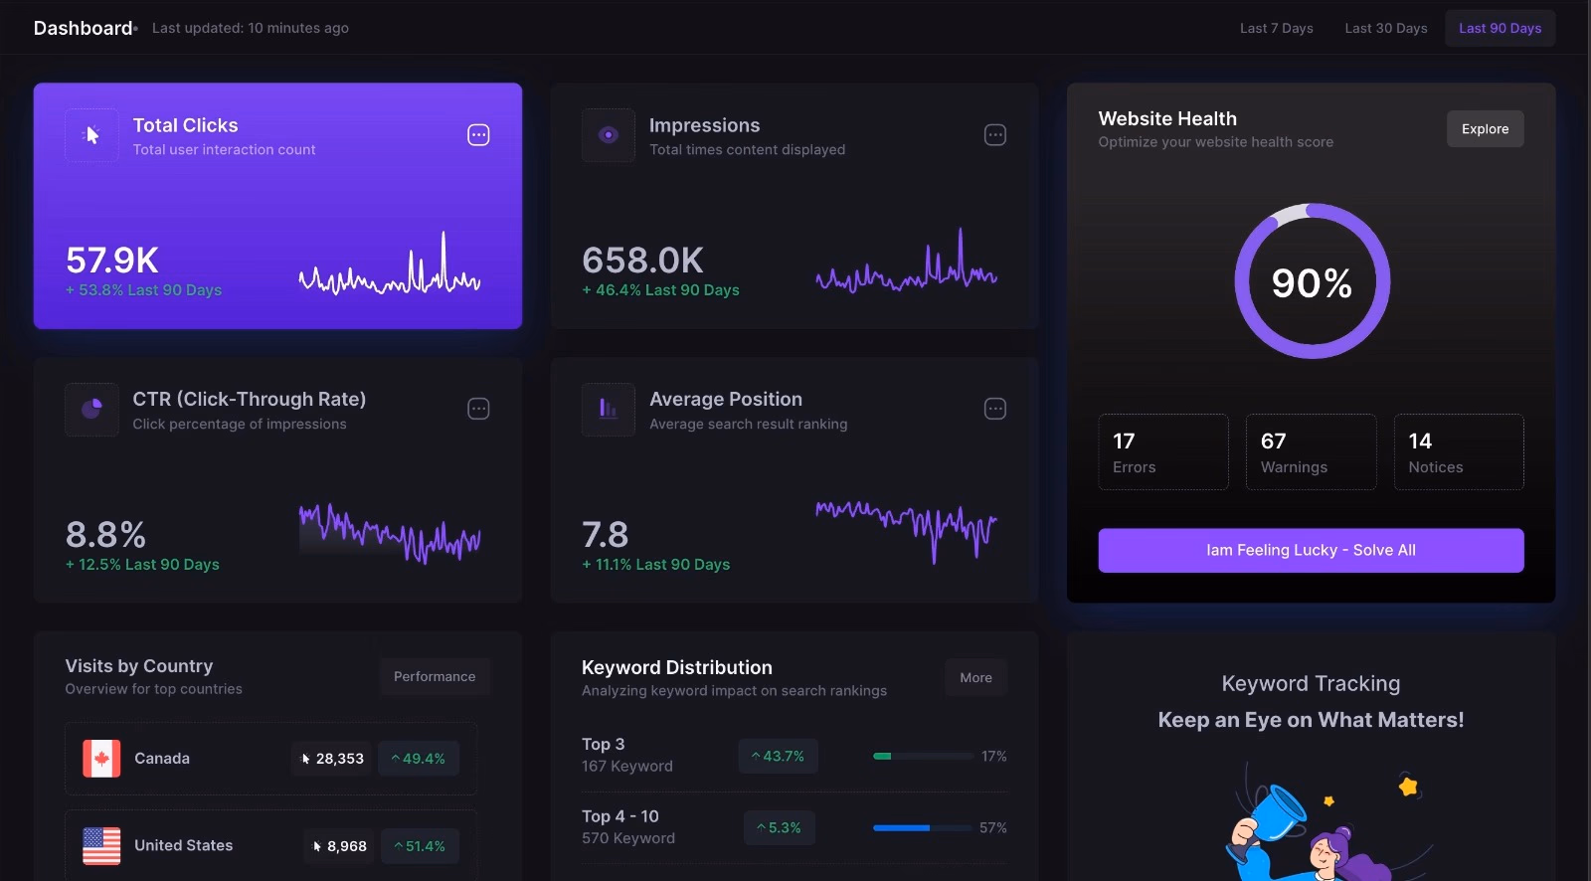This screenshot has width=1591, height=881.
Task: Click the 7.8 average position value
Action: click(605, 535)
